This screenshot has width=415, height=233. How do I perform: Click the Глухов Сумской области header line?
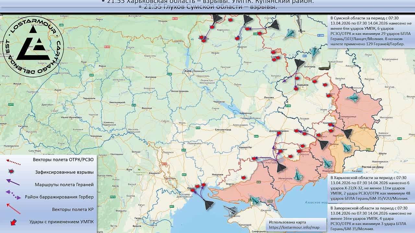pos(207,7)
